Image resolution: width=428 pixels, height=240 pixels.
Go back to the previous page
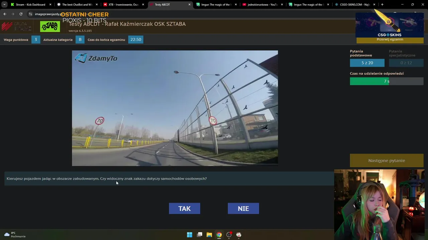point(5,14)
